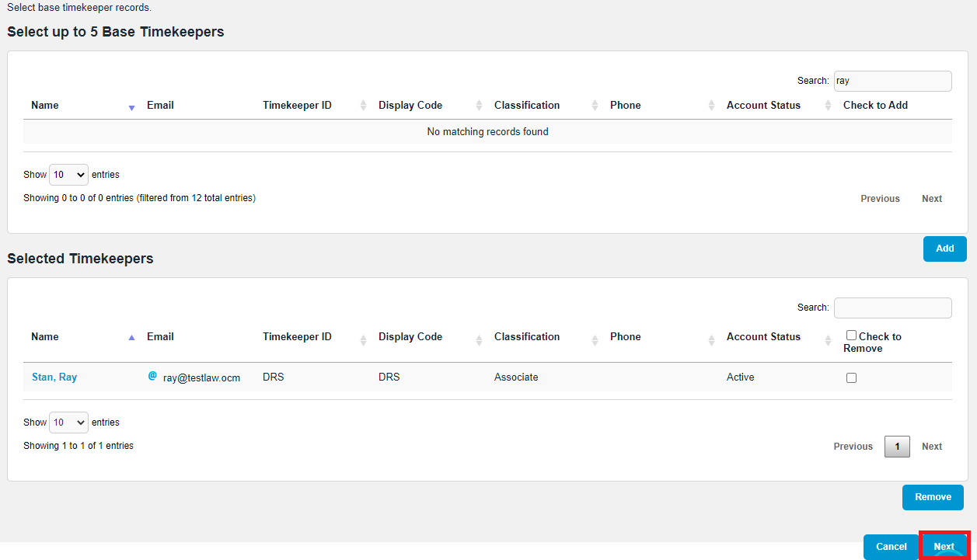Image resolution: width=977 pixels, height=560 pixels.
Task: Open the Stan, Ray timekeeper link
Action: [x=54, y=377]
